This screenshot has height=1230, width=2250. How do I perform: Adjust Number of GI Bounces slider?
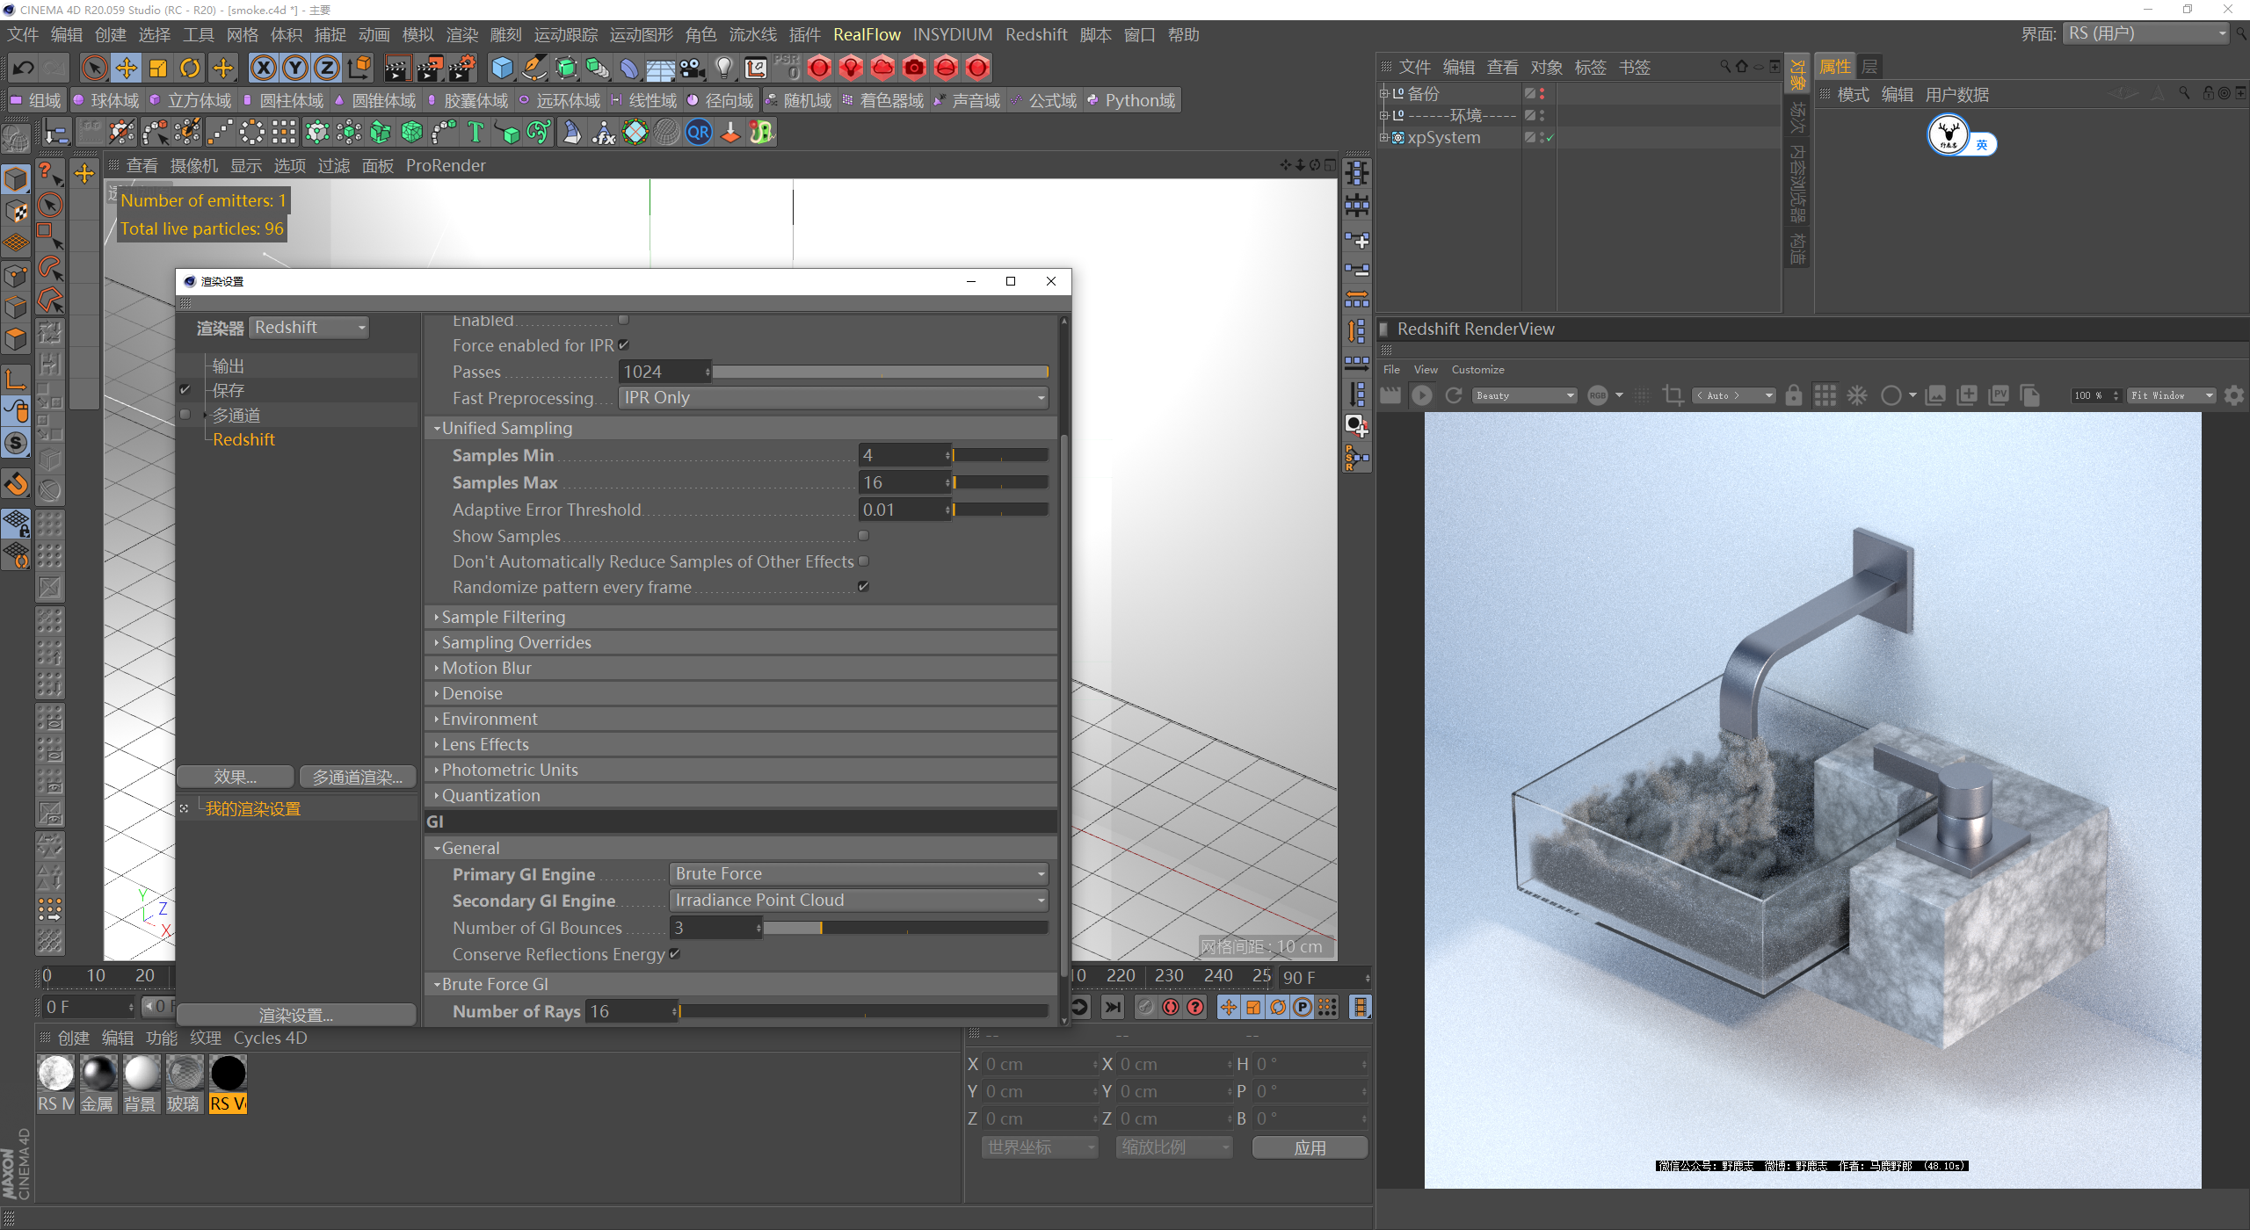click(906, 928)
